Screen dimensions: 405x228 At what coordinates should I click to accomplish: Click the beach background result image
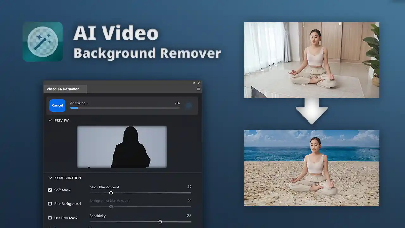312,168
